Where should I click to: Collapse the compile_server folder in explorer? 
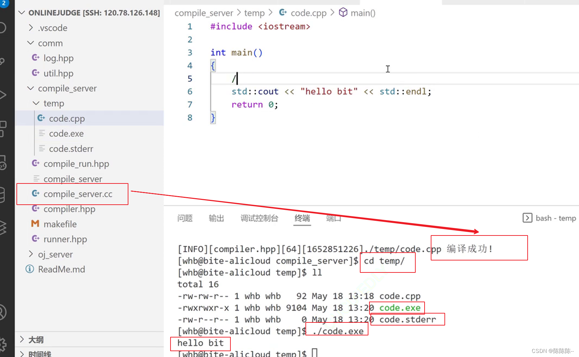click(30, 88)
